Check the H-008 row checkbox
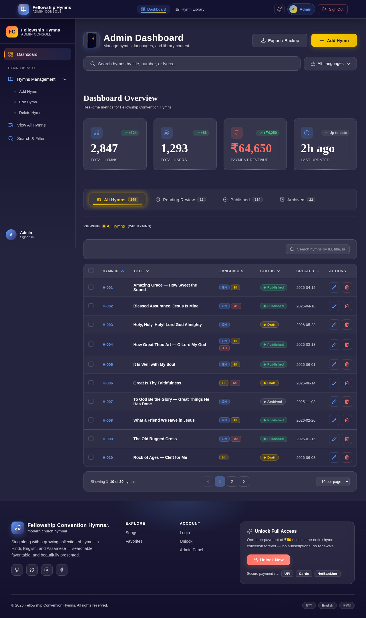Screen dimensions: 366x618 [91, 420]
